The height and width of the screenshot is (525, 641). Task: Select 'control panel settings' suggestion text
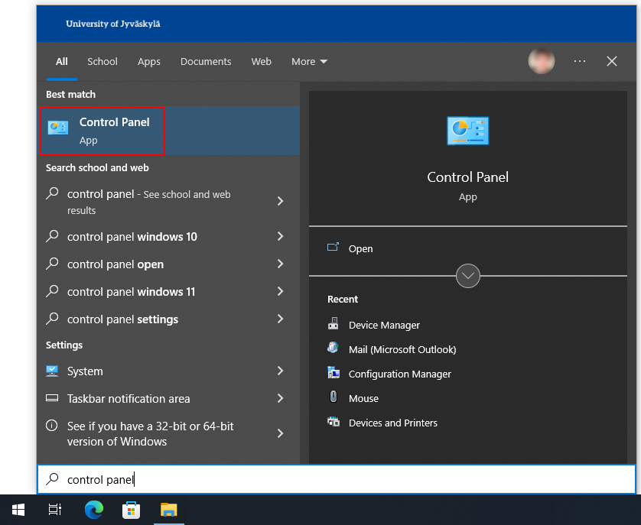coord(122,319)
